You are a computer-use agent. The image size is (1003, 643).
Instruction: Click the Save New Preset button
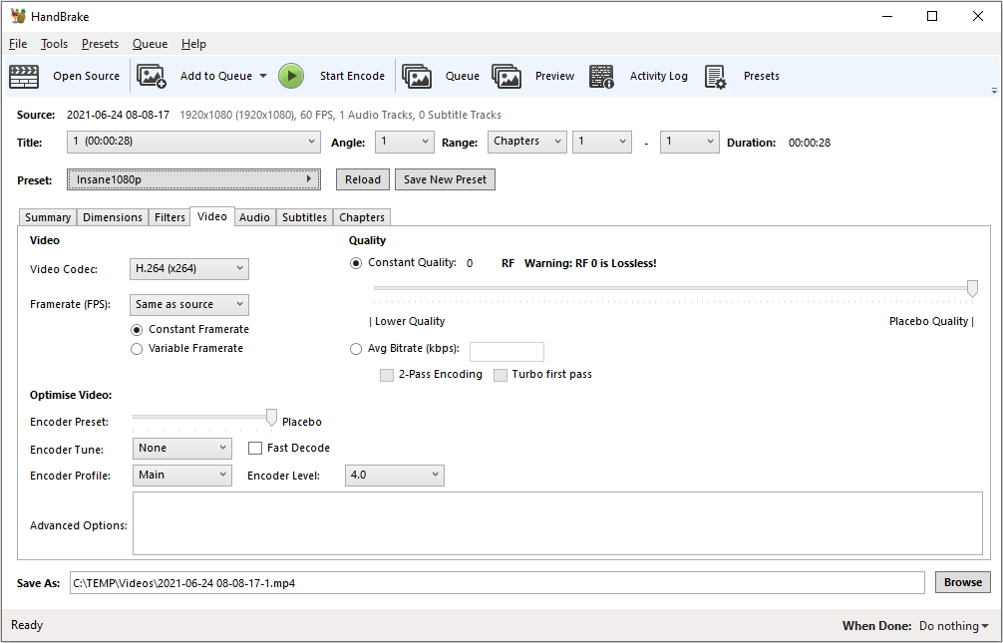pos(446,179)
